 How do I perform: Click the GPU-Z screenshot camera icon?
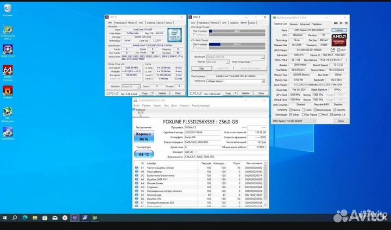coord(336,23)
